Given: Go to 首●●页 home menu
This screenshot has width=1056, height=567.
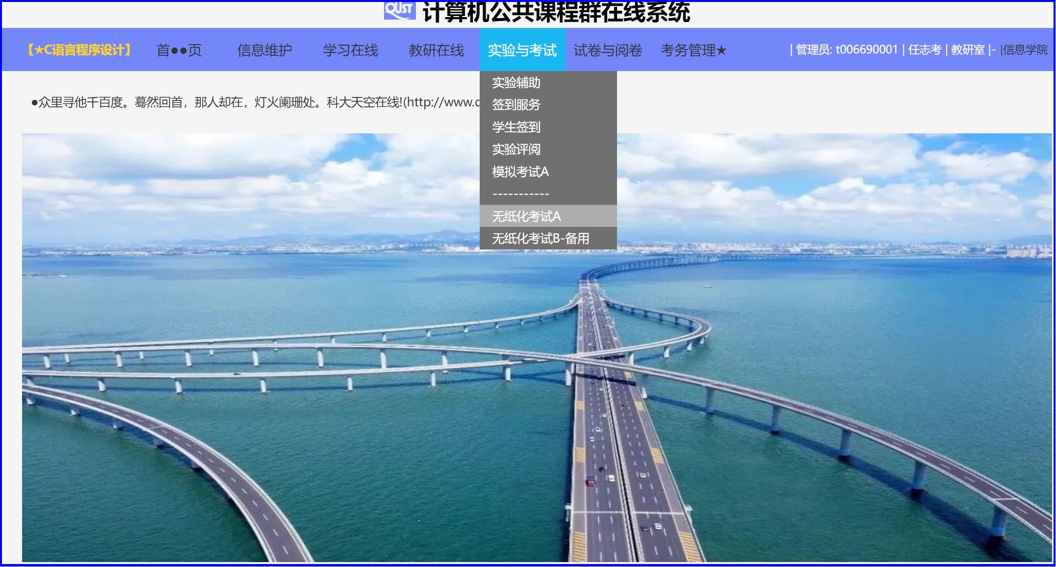Looking at the screenshot, I should point(179,50).
